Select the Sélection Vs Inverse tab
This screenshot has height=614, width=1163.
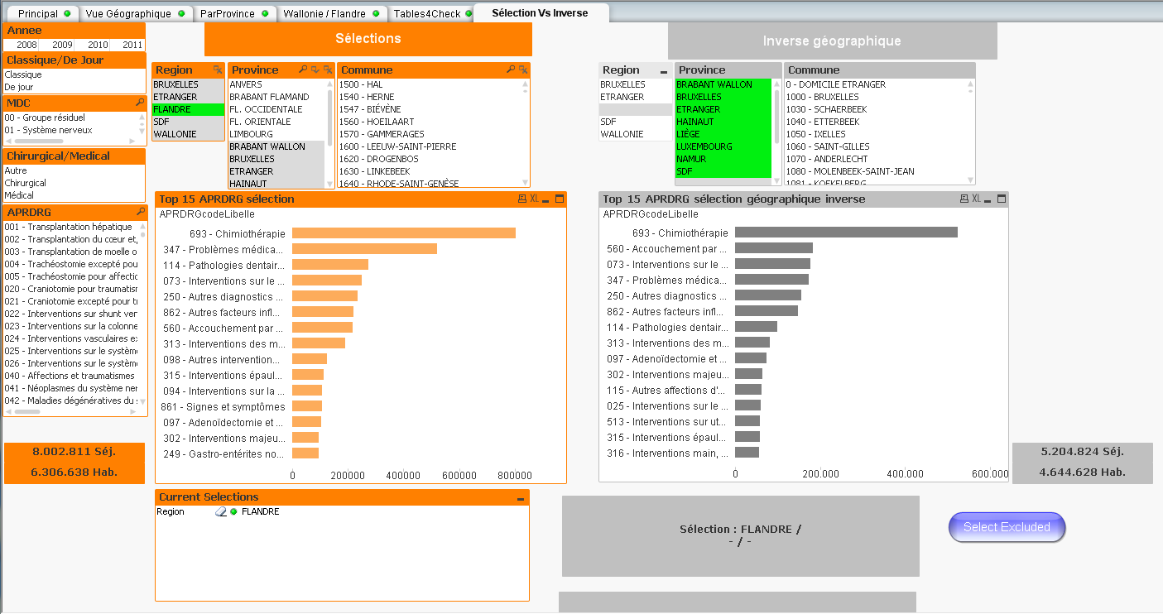(541, 13)
